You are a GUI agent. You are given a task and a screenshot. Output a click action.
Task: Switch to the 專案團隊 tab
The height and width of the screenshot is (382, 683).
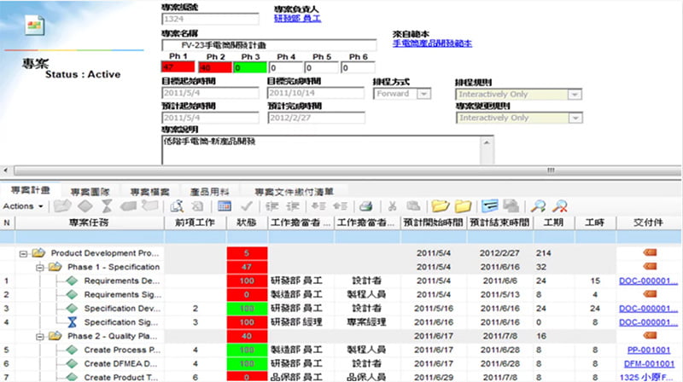(x=90, y=192)
